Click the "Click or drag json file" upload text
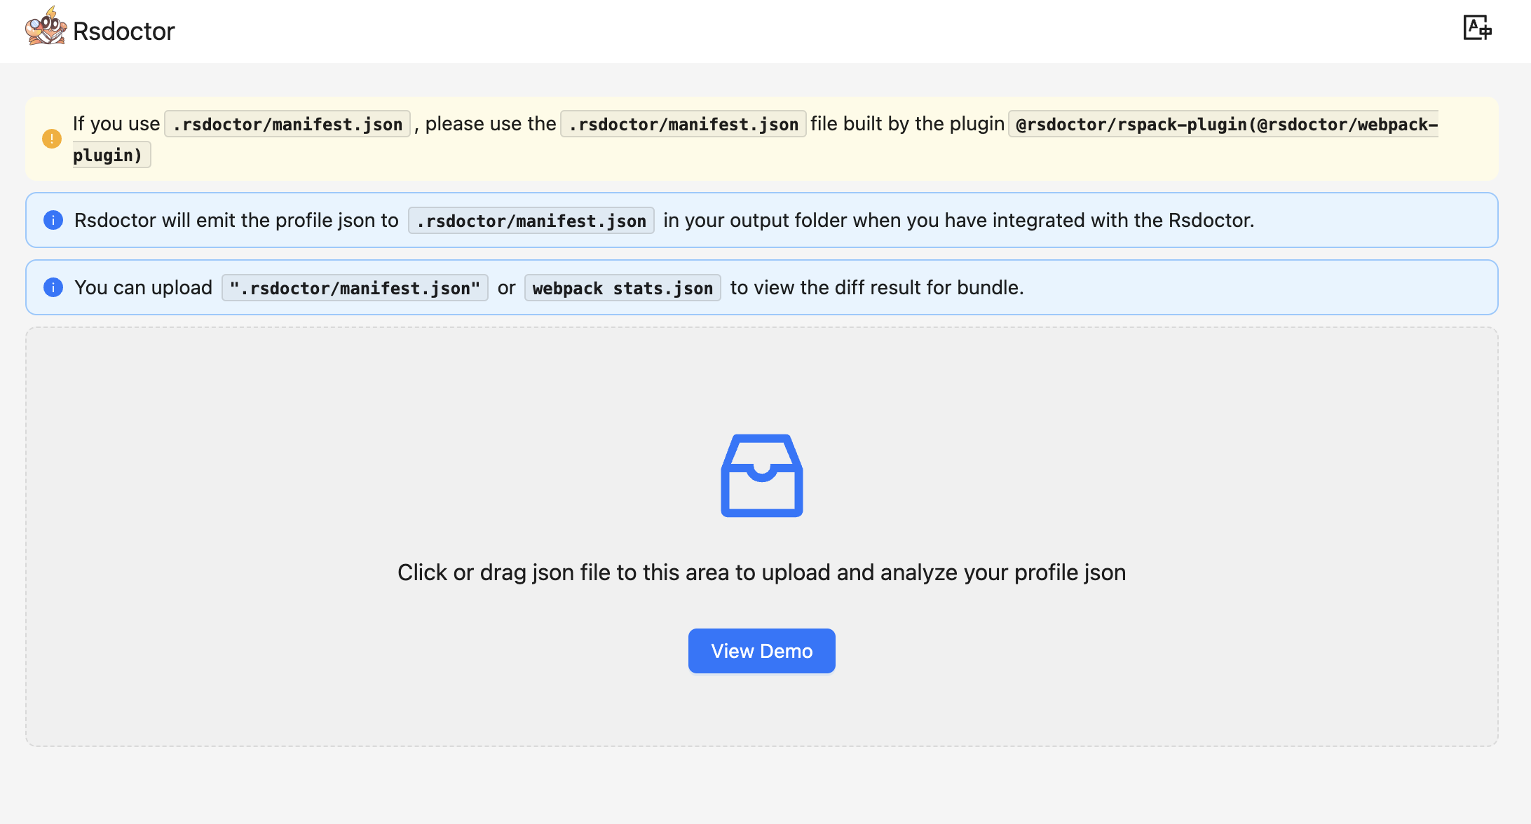This screenshot has width=1531, height=824. coord(761,572)
